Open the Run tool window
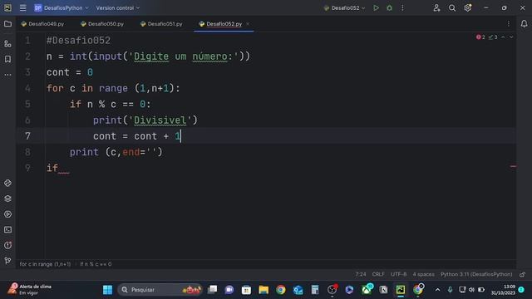The height and width of the screenshot is (299, 532). pyautogui.click(x=7, y=214)
